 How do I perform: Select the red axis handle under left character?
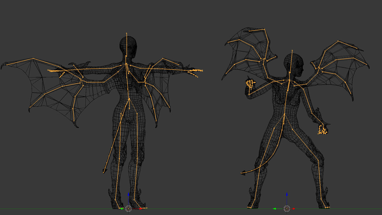141,209
